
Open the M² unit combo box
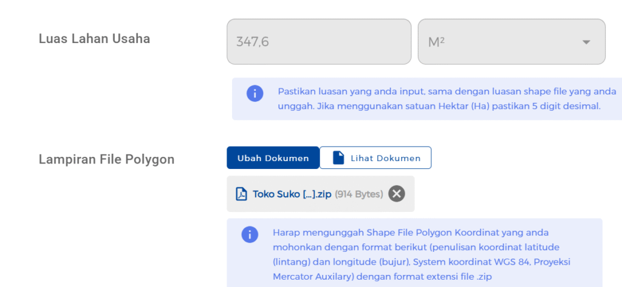tap(511, 42)
